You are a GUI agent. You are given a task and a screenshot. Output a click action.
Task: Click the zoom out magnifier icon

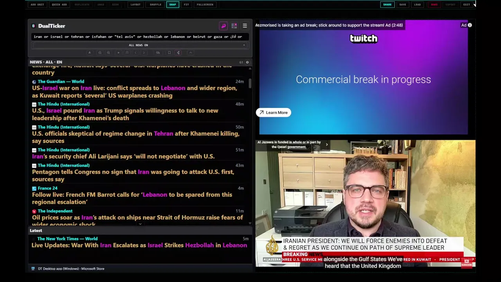tap(100, 52)
